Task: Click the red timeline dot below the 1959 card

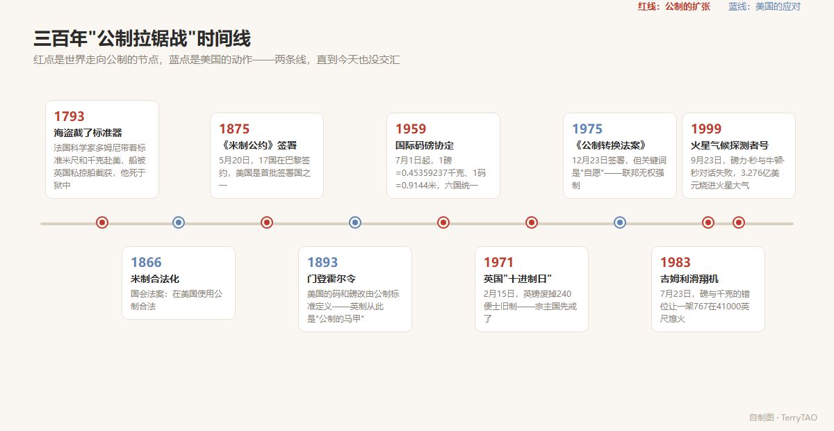Action: [443, 222]
